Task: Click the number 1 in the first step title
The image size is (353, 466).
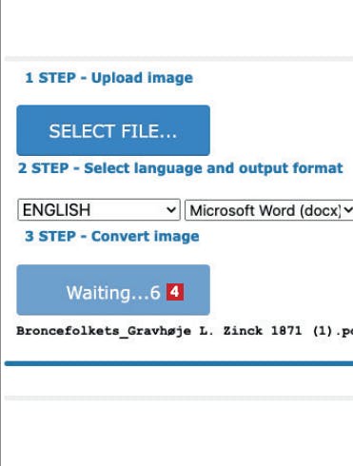Action: [29, 78]
